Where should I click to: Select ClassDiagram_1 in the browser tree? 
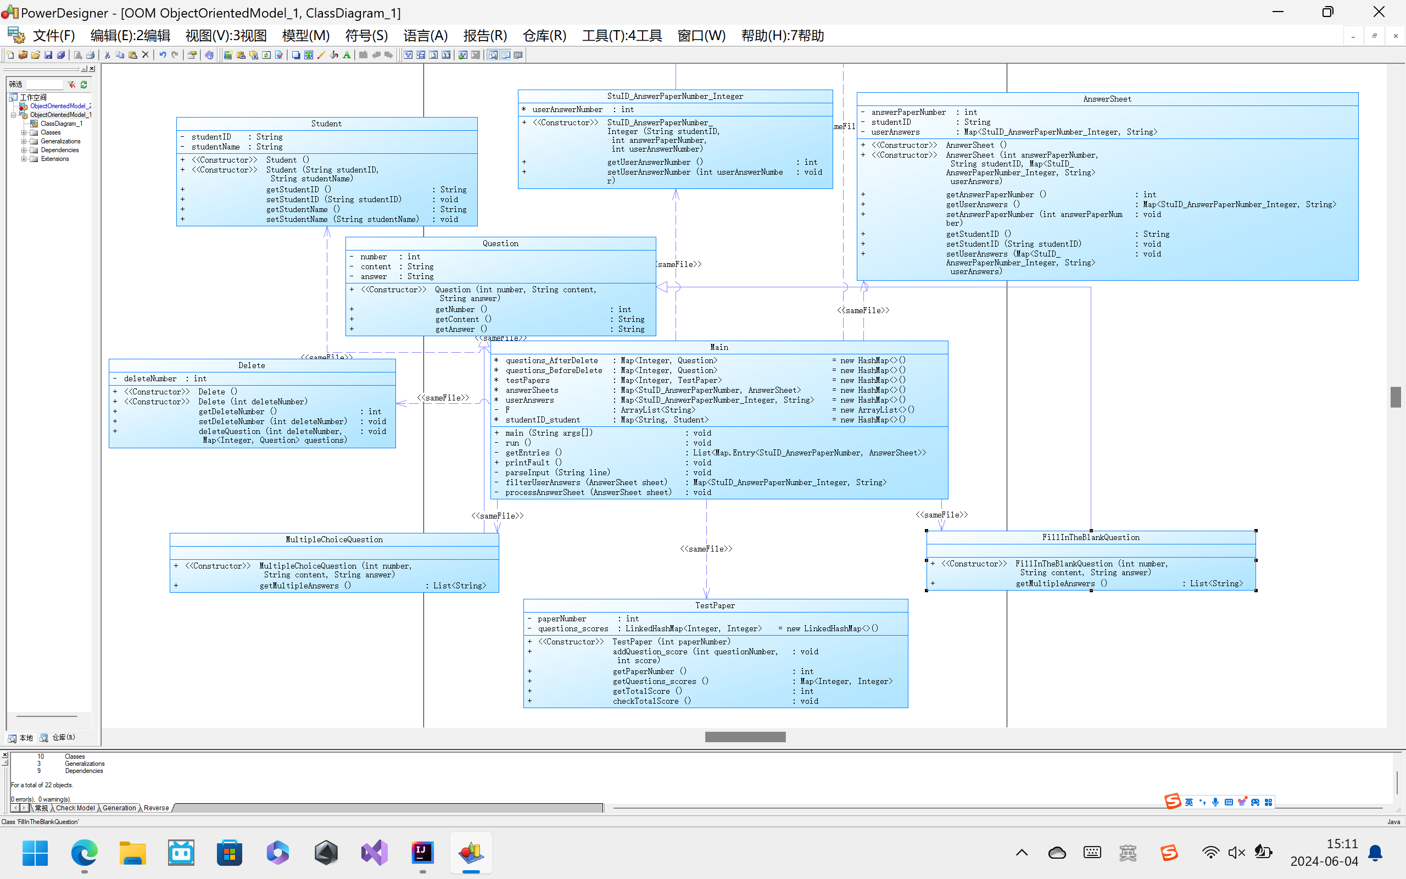click(61, 124)
